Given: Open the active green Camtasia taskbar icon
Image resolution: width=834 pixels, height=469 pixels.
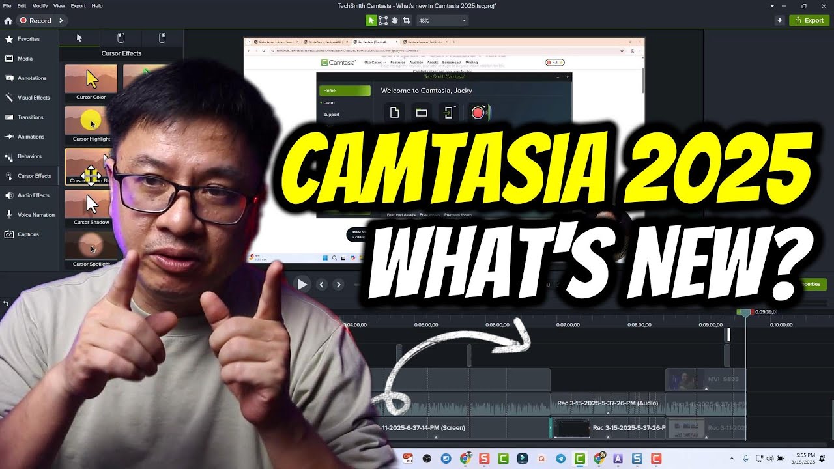Looking at the screenshot, I should [580, 459].
